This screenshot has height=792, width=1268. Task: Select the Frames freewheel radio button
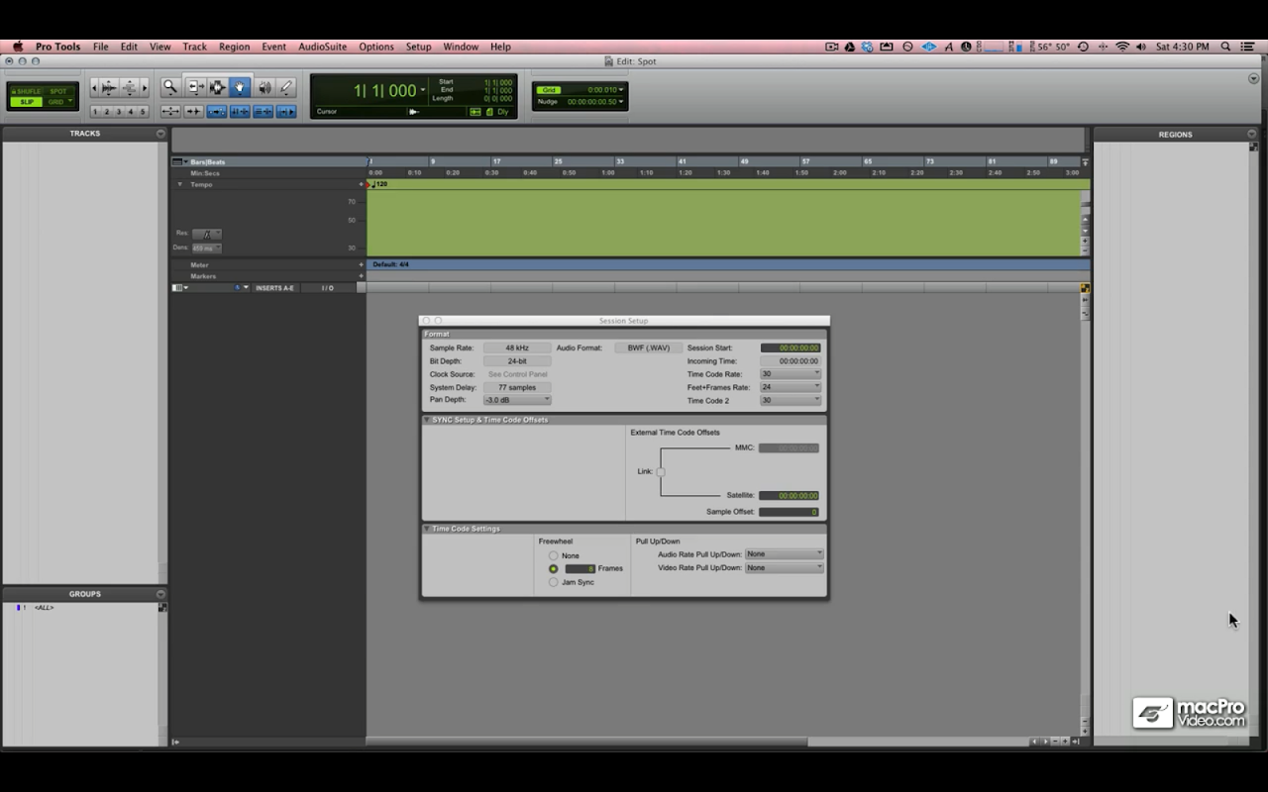point(554,569)
